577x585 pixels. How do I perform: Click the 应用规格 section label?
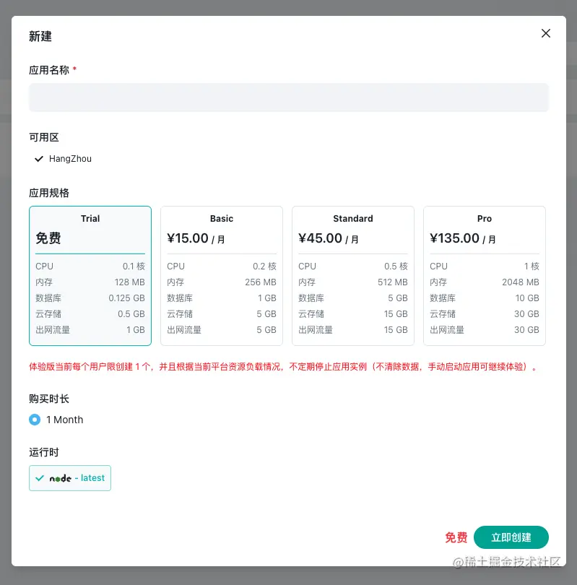point(49,193)
